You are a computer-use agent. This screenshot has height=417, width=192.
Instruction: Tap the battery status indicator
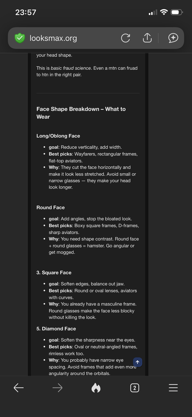coord(177,12)
